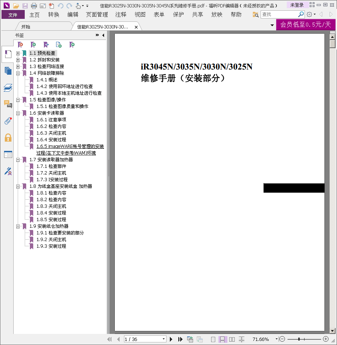Click the zoom slider handle
Image resolution: width=337 pixels, height=345 pixels.
pyautogui.click(x=299, y=339)
